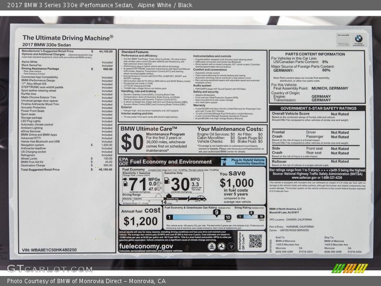Click the BMW roundel logo on the sticker
The image size is (381, 286).
[x=358, y=39]
